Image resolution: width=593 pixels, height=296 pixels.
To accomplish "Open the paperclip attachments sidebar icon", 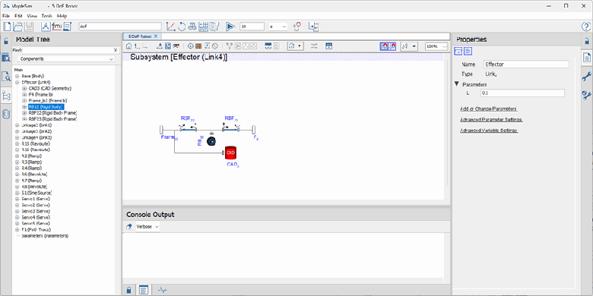I will coord(6,113).
